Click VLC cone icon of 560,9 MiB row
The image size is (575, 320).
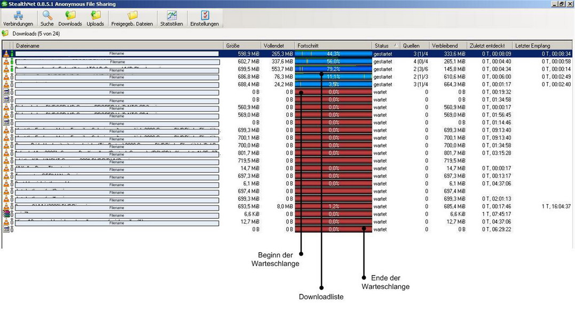click(x=6, y=107)
